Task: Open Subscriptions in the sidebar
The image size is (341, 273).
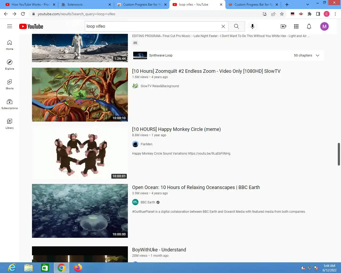Action: pyautogui.click(x=10, y=104)
